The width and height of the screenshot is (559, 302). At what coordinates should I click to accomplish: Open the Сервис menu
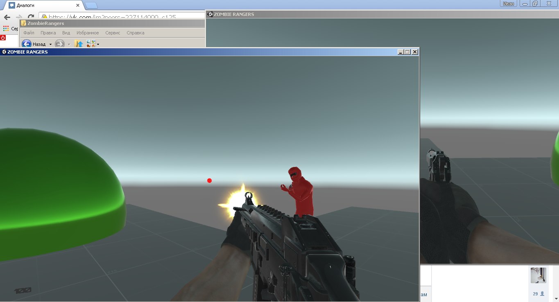click(113, 33)
